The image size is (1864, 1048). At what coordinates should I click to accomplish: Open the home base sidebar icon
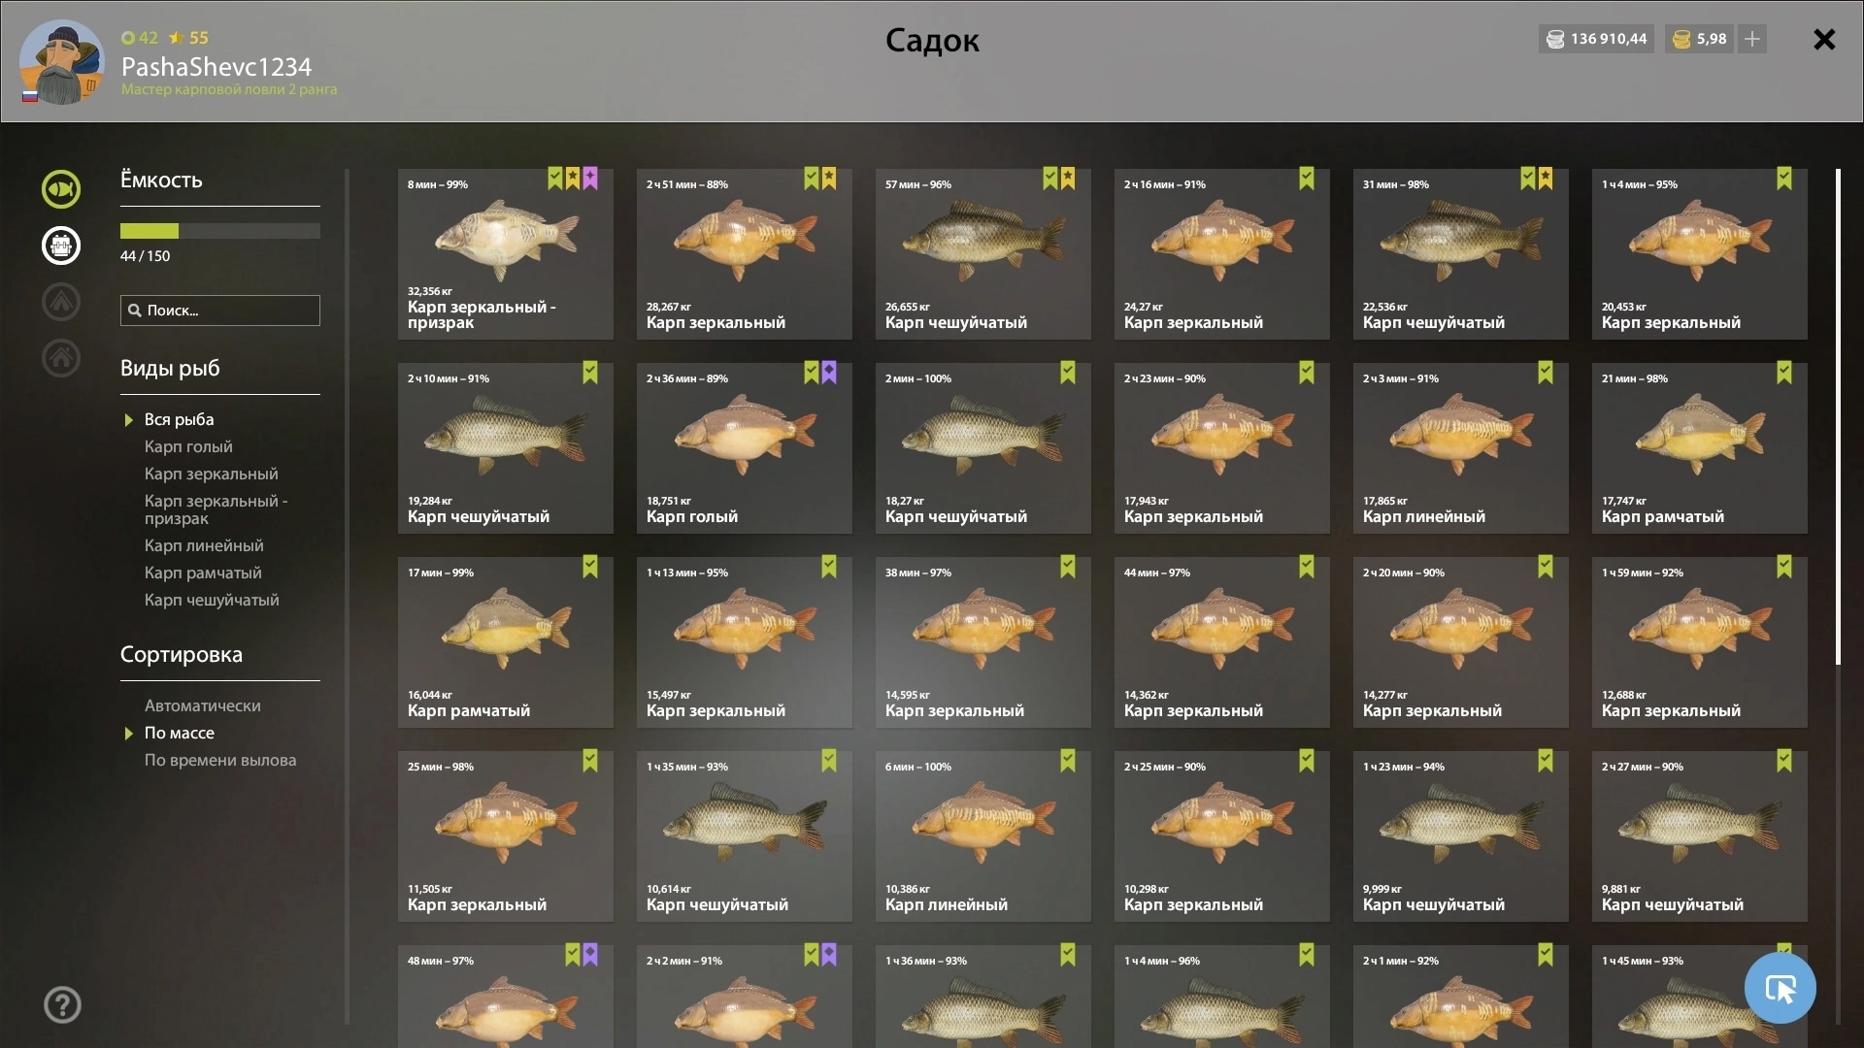coord(60,358)
